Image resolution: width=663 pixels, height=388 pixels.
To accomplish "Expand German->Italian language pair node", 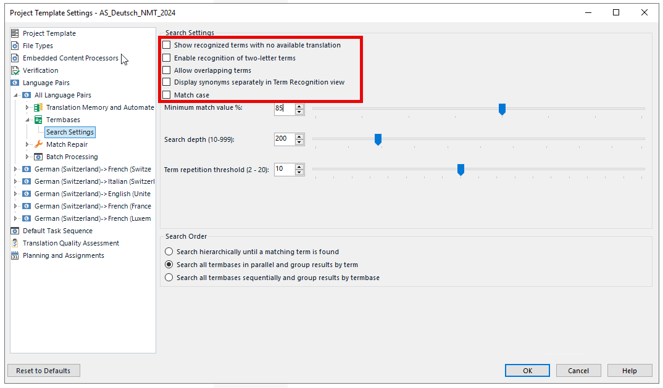I will tap(15, 181).
